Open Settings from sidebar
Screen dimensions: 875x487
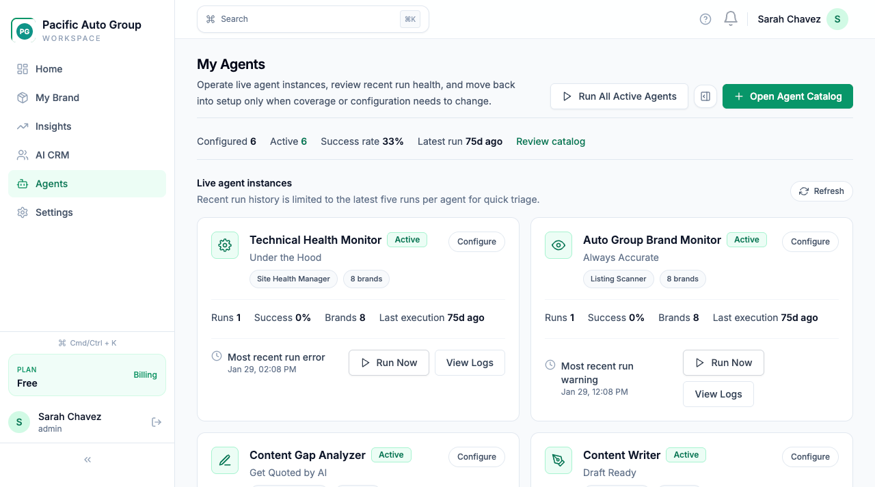tap(87, 212)
